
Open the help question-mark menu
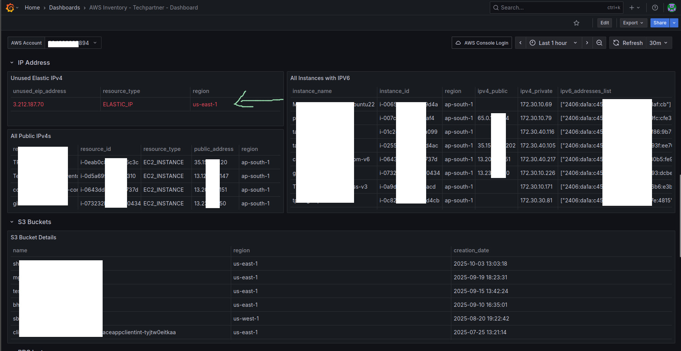655,8
